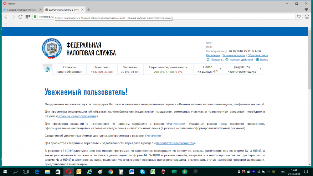Go to the home page via house icon
The image size is (313, 176).
tap(48, 69)
